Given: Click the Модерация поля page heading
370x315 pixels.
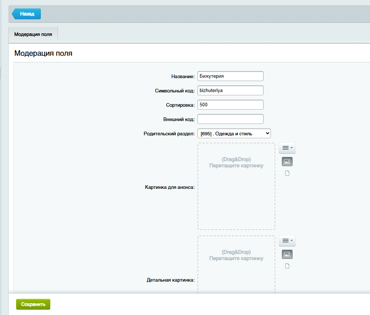Looking at the screenshot, I should pyautogui.click(x=43, y=53).
